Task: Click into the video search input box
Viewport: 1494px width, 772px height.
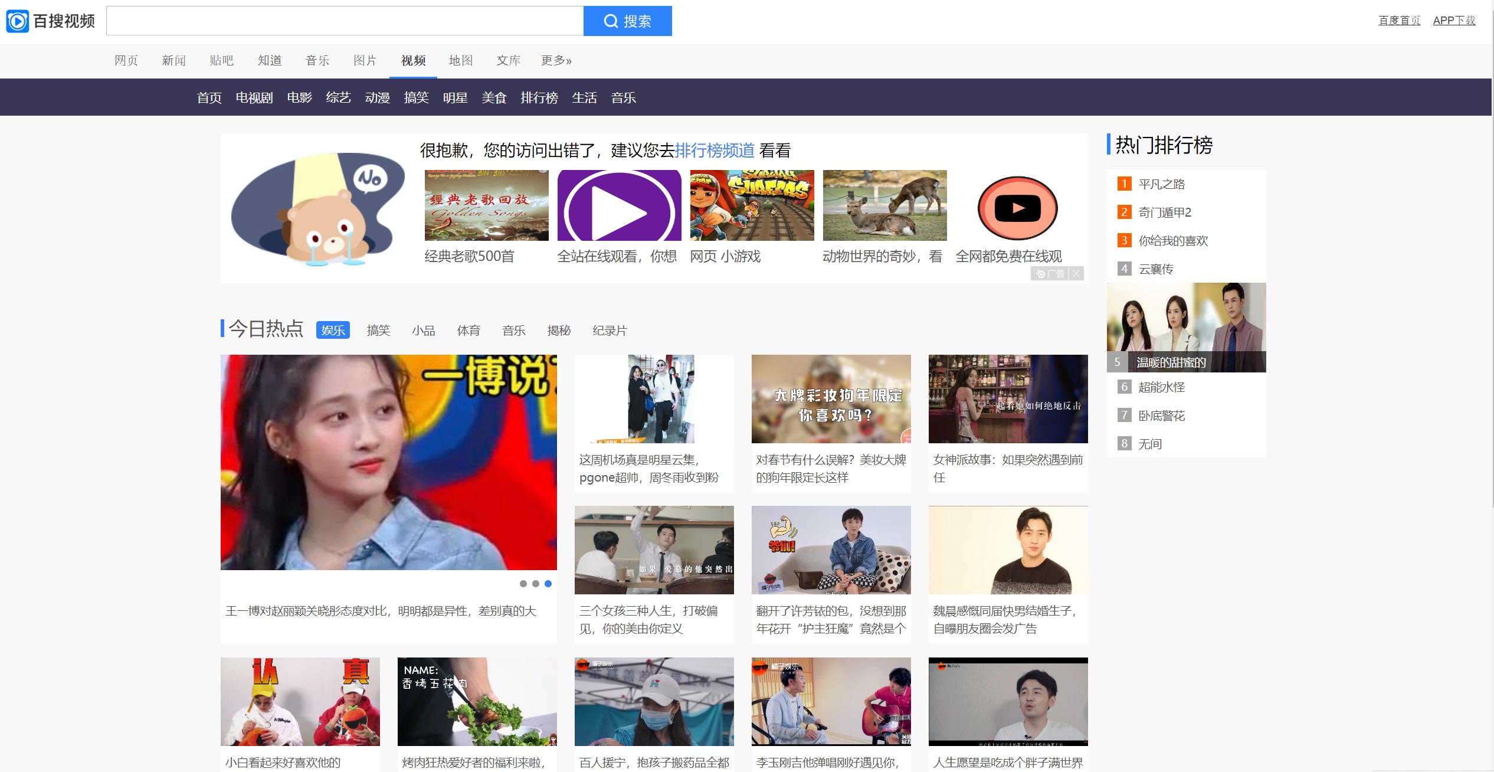Action: click(345, 21)
